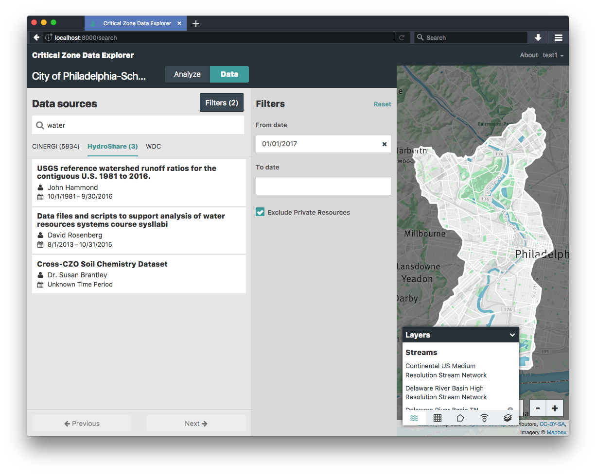The image size is (596, 475).
Task: Toggle Exclude Private Resources checkbox
Action: tap(260, 212)
